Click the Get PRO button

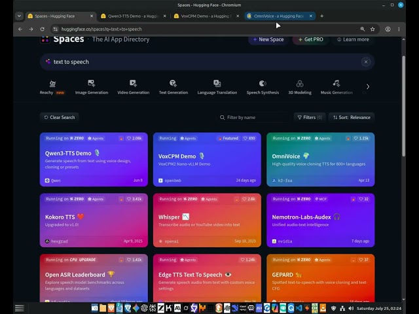pyautogui.click(x=310, y=39)
